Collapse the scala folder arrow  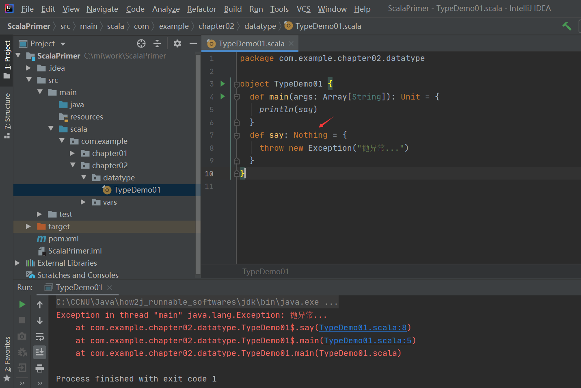(51, 129)
